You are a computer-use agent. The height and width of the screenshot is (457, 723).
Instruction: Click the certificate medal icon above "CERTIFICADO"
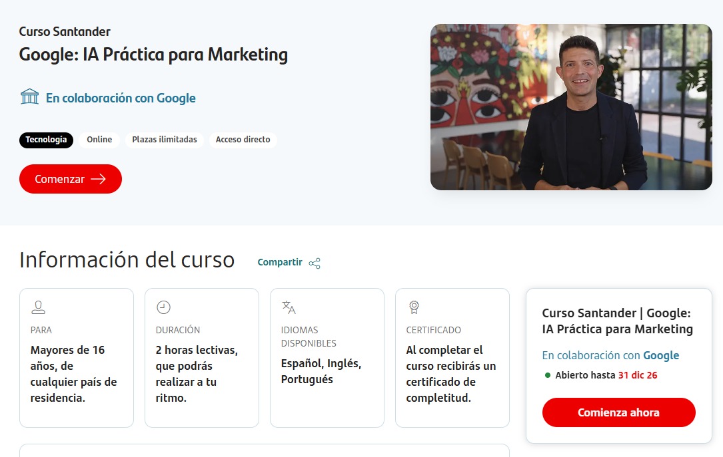point(414,307)
